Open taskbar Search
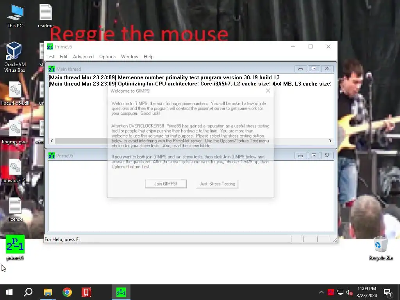 (28, 292)
